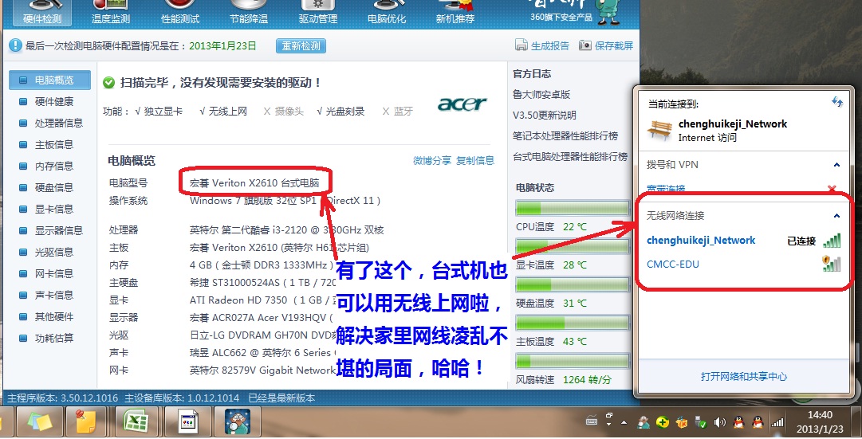The image size is (862, 439).
Task: Click CMCC-EDU signal strength icon
Action: coord(832,264)
